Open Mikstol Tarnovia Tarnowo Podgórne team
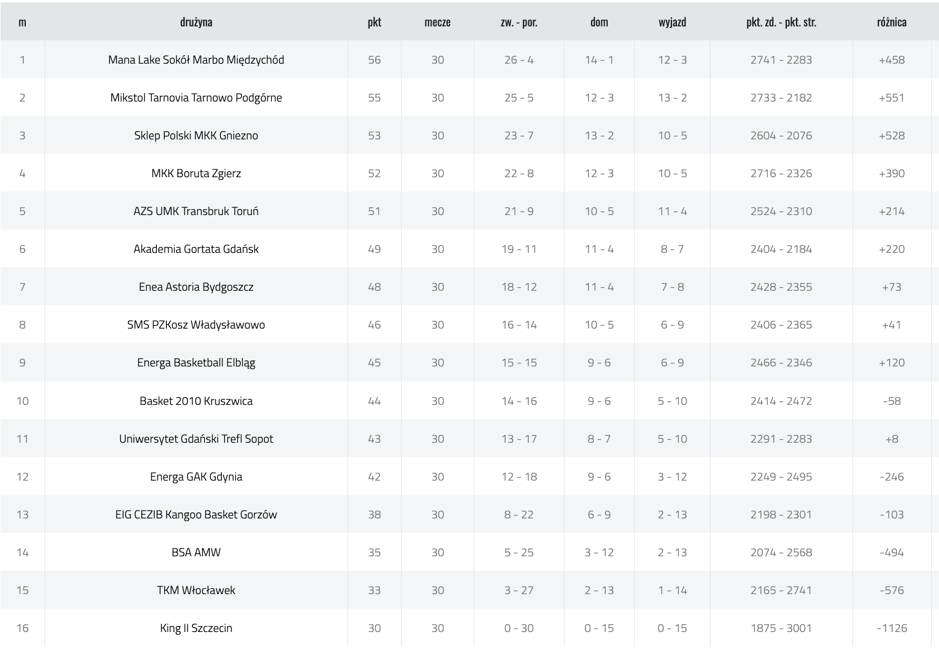The height and width of the screenshot is (656, 939). (x=196, y=98)
